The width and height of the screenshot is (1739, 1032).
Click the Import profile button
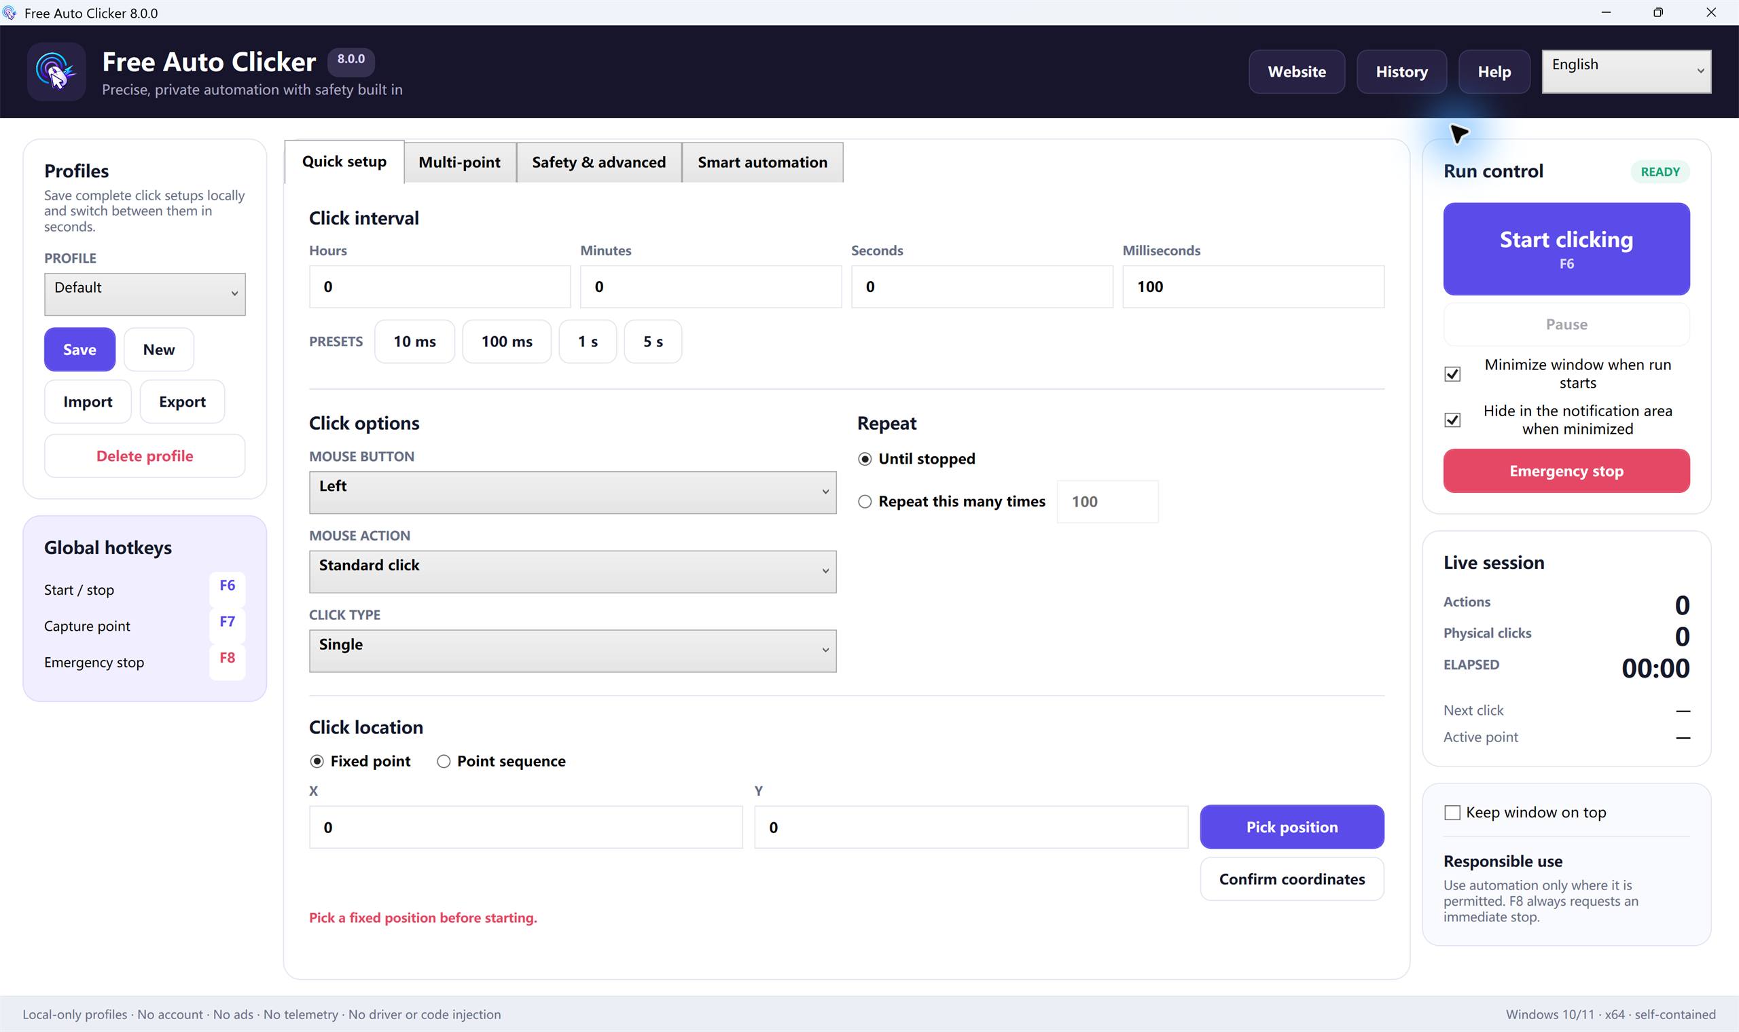tap(88, 402)
